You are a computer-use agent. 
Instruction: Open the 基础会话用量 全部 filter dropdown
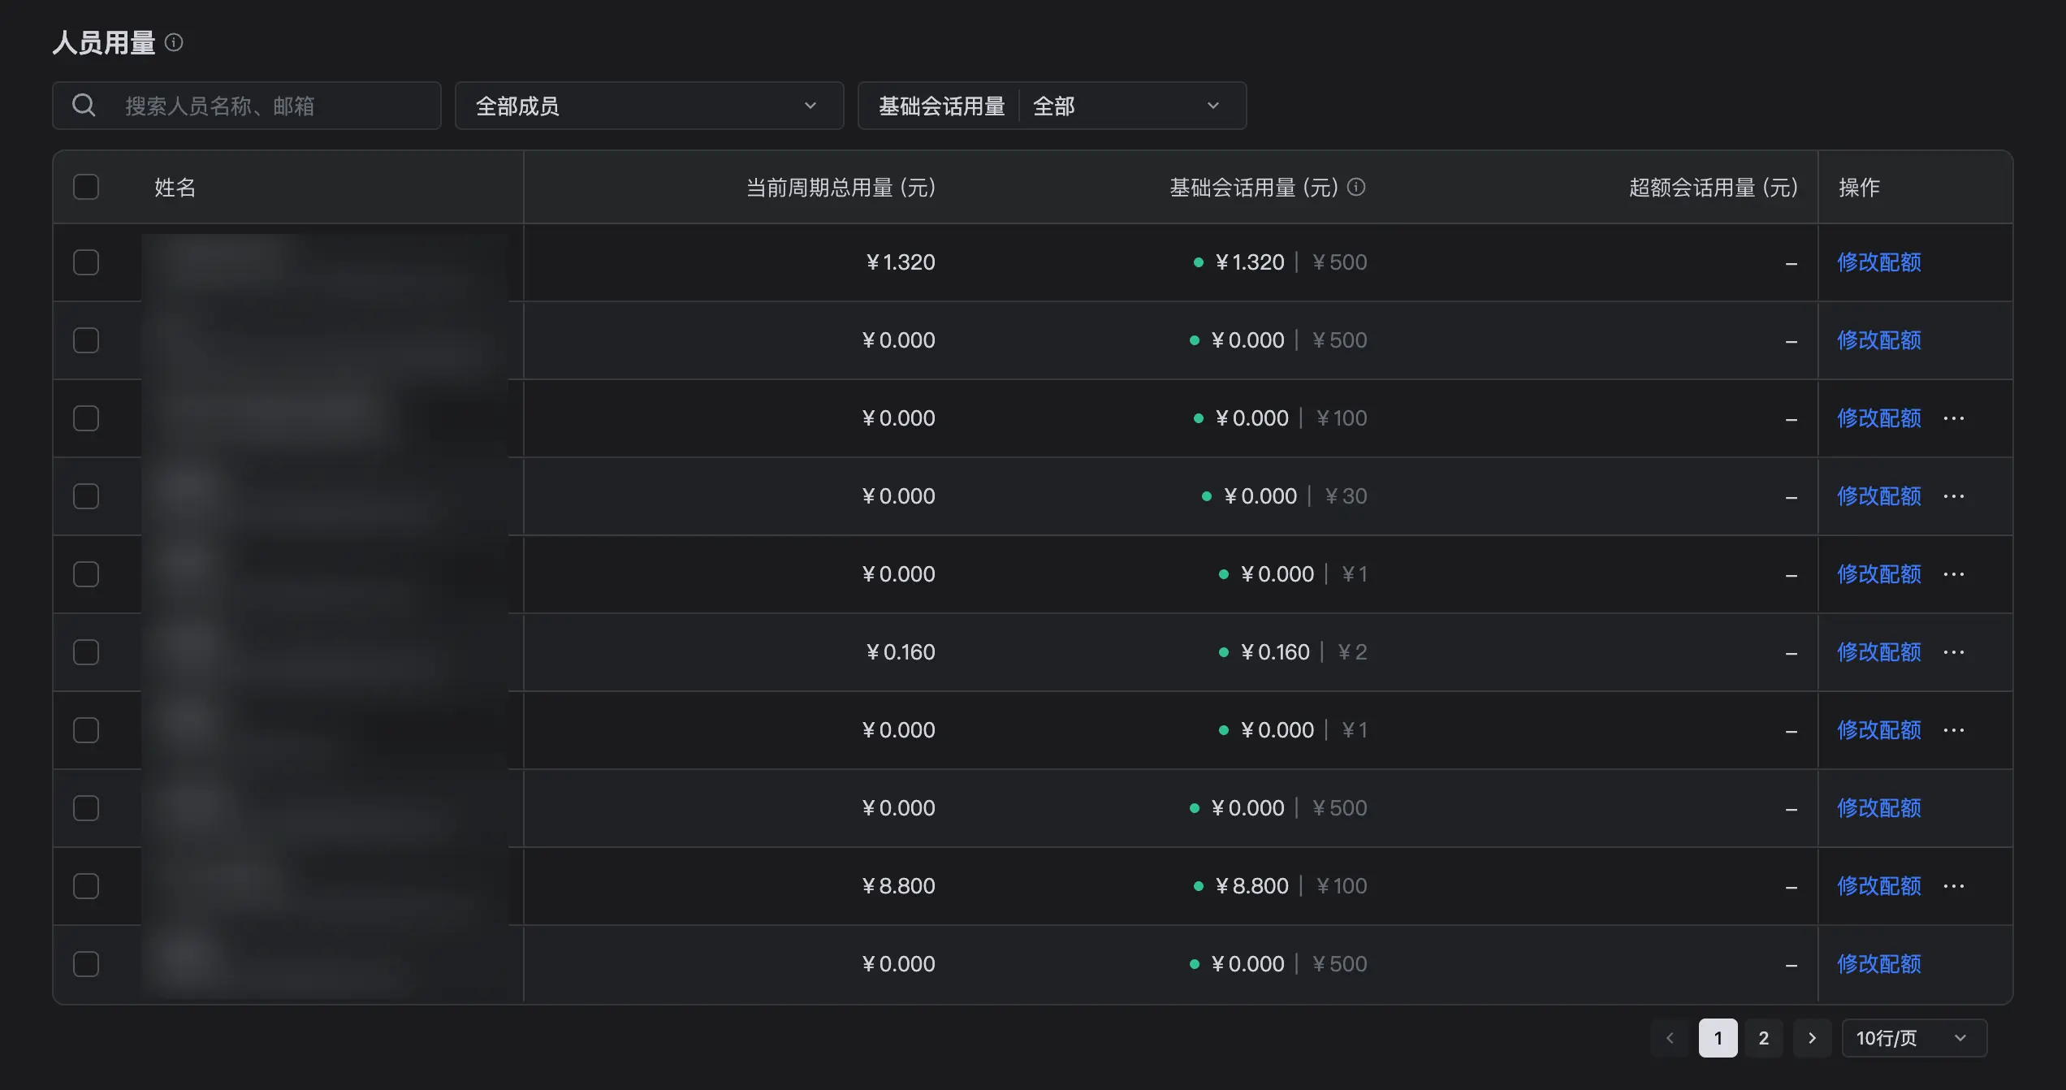1052,106
